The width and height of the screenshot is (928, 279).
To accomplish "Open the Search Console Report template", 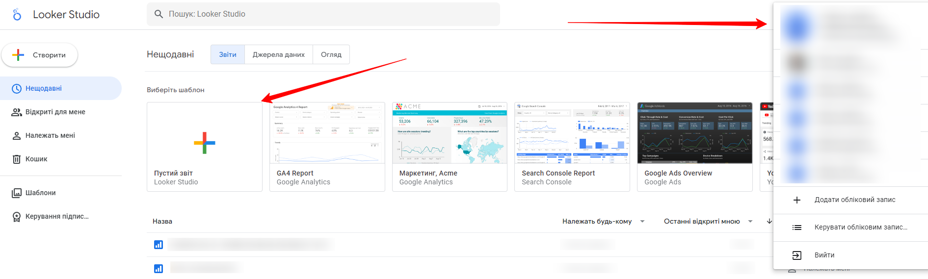I will [x=572, y=147].
